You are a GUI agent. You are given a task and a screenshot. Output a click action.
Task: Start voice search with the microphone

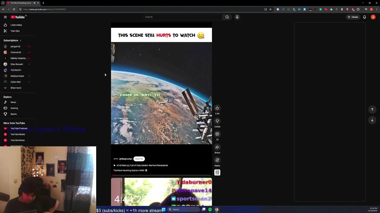tap(237, 17)
